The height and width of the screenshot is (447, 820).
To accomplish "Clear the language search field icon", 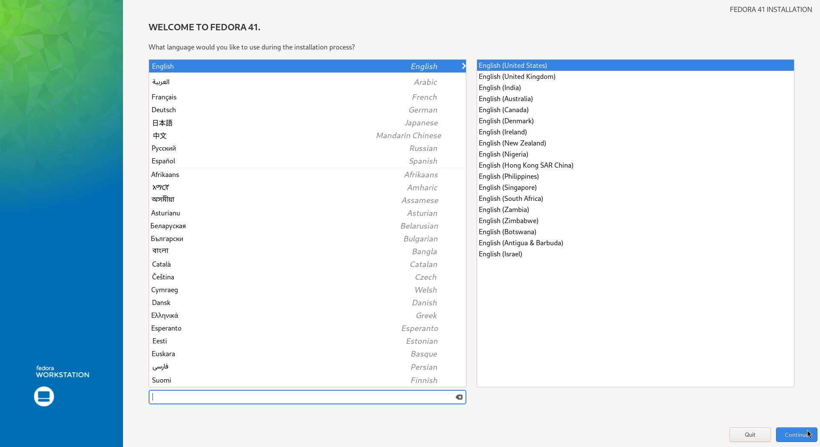I will (459, 397).
